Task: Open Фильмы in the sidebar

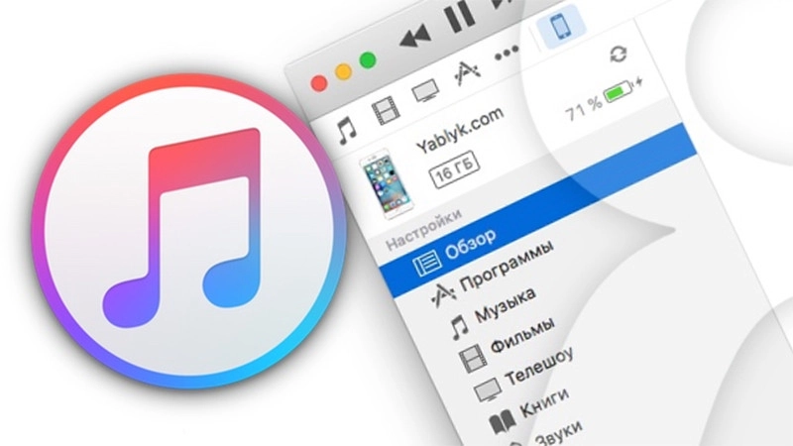Action: tap(523, 335)
